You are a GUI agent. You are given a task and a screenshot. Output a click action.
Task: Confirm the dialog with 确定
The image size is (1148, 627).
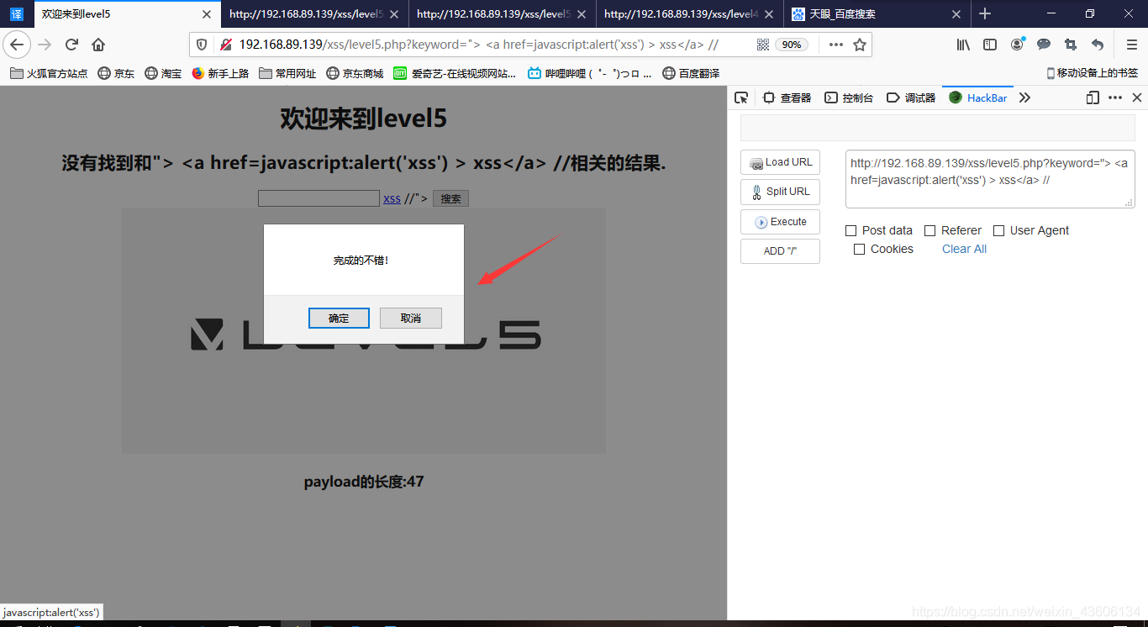pos(339,318)
